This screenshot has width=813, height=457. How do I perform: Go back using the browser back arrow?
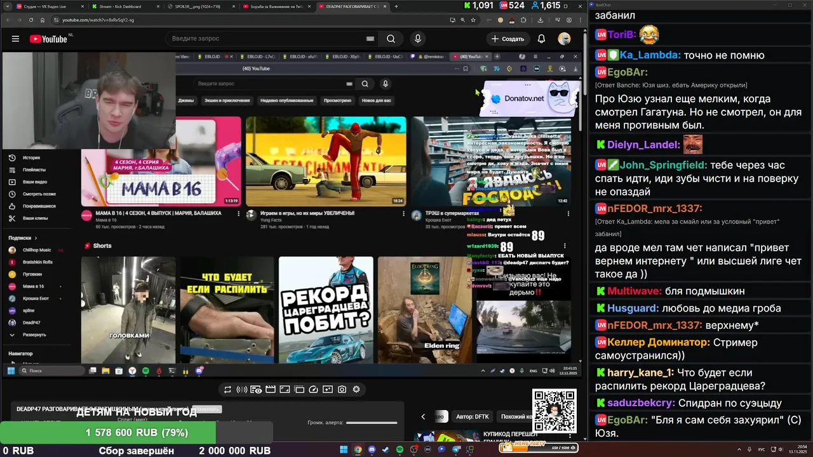pyautogui.click(x=9, y=20)
